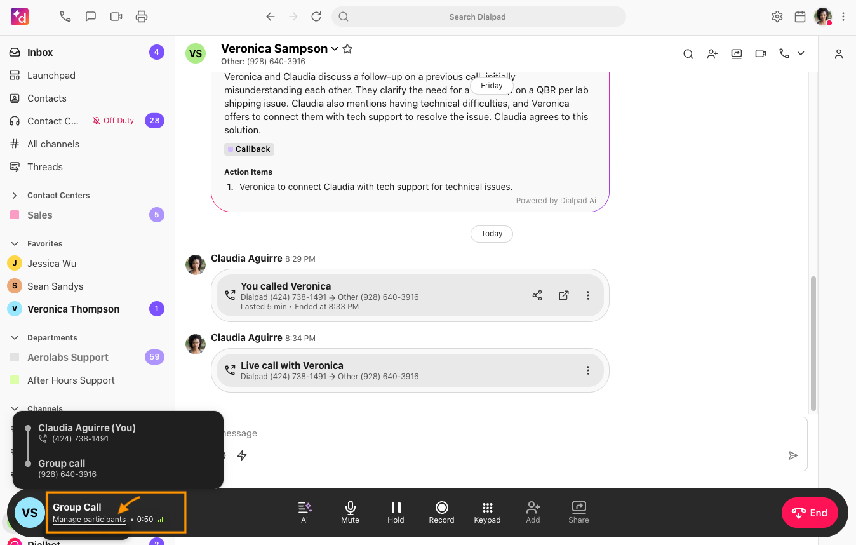The height and width of the screenshot is (545, 856).
Task: Open the calendar icon
Action: point(800,17)
